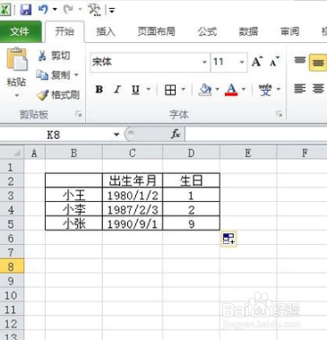This screenshot has width=327, height=340.
Task: Open the fill color dropdown arrow
Action: coord(217,90)
